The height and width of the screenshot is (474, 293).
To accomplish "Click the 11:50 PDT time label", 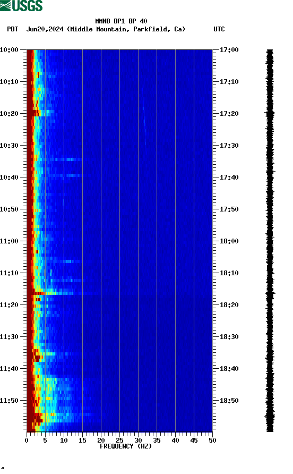I will click(x=9, y=401).
